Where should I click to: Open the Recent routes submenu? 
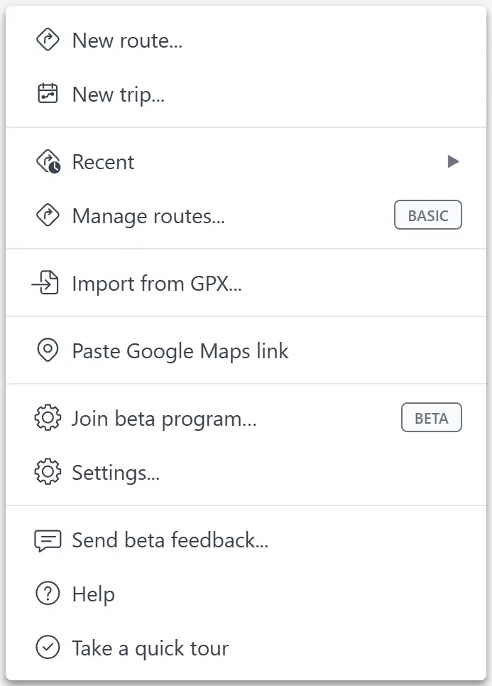click(x=246, y=162)
